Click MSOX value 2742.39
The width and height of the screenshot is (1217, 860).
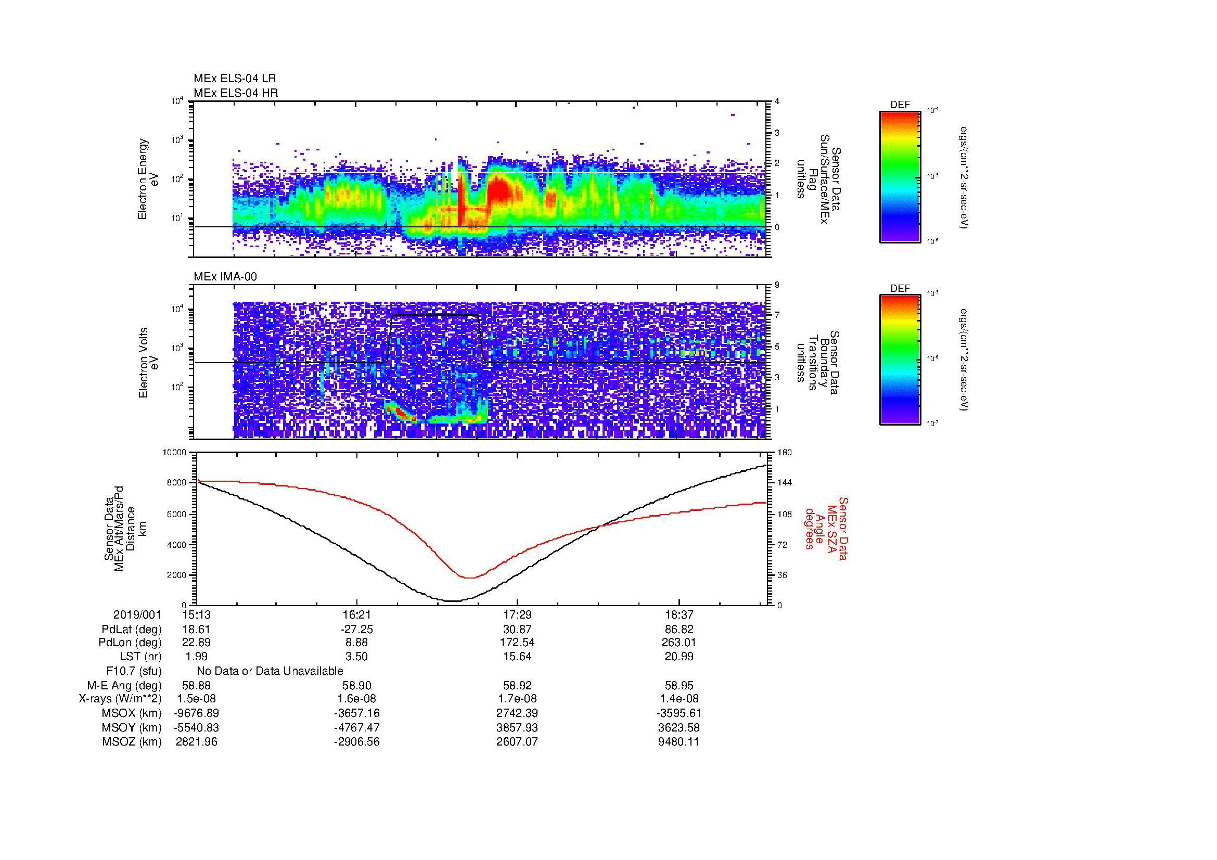click(517, 713)
